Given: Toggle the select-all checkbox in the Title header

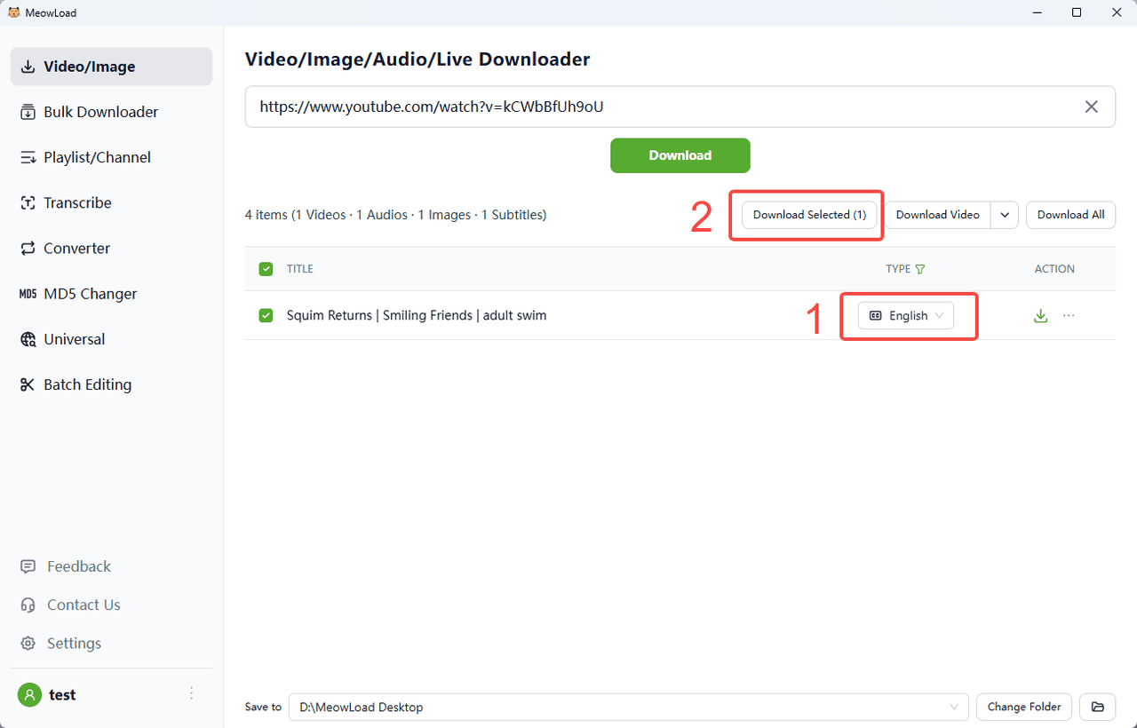Looking at the screenshot, I should click(266, 269).
